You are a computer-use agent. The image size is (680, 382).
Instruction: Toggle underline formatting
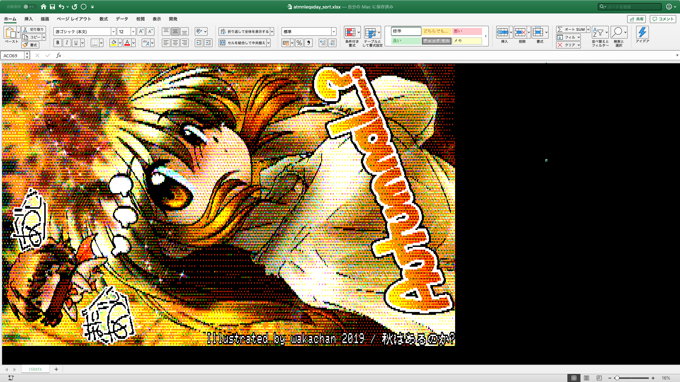click(x=76, y=43)
